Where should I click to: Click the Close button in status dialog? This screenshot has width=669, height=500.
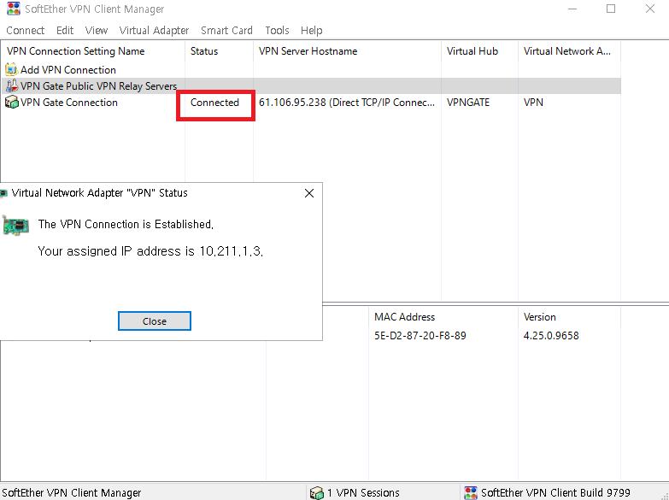(x=155, y=321)
